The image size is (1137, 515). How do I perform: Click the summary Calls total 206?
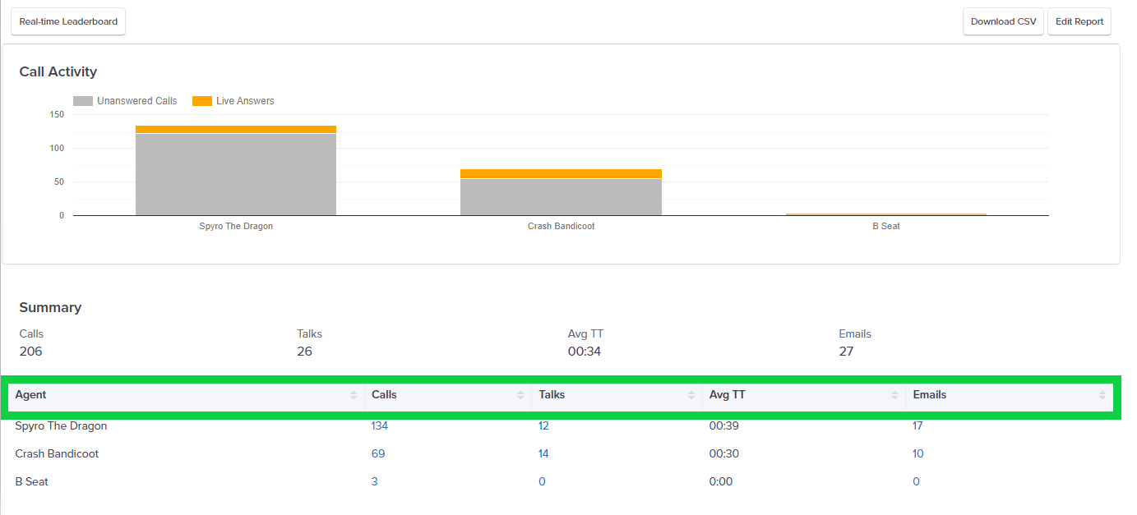(30, 352)
